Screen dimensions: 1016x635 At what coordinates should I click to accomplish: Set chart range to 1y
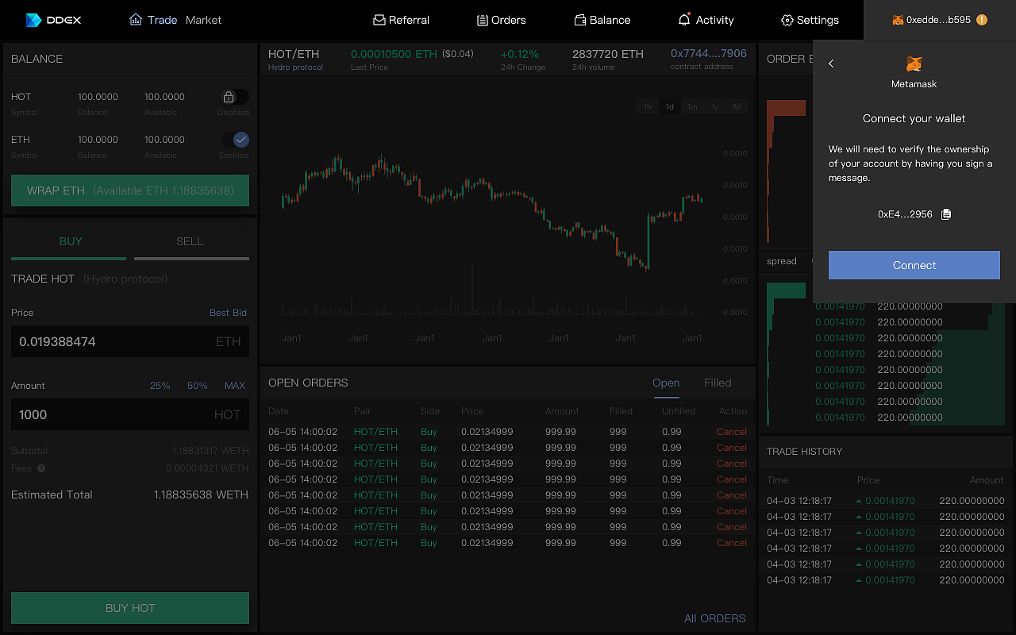[714, 107]
